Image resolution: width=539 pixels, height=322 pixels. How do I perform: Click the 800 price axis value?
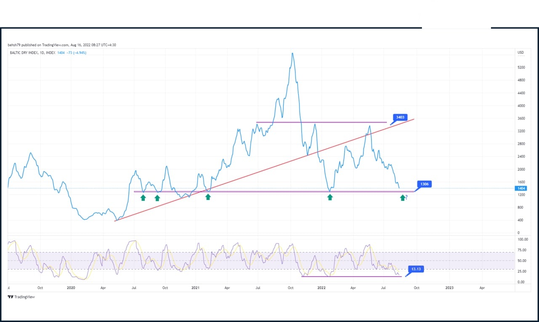520,208
